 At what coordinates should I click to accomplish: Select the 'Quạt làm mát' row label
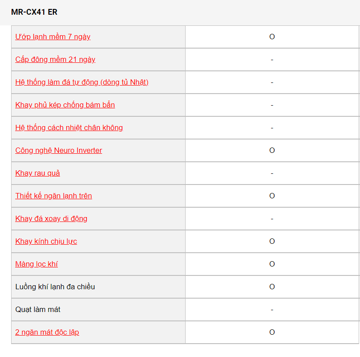[38, 310]
